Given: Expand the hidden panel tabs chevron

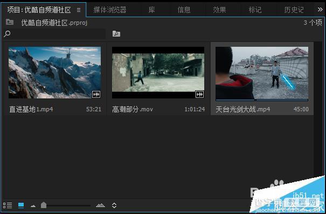Looking at the screenshot, I should [320, 10].
